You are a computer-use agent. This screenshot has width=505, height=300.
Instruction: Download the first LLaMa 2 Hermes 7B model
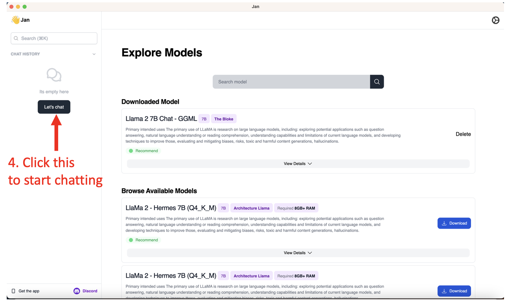(x=454, y=223)
